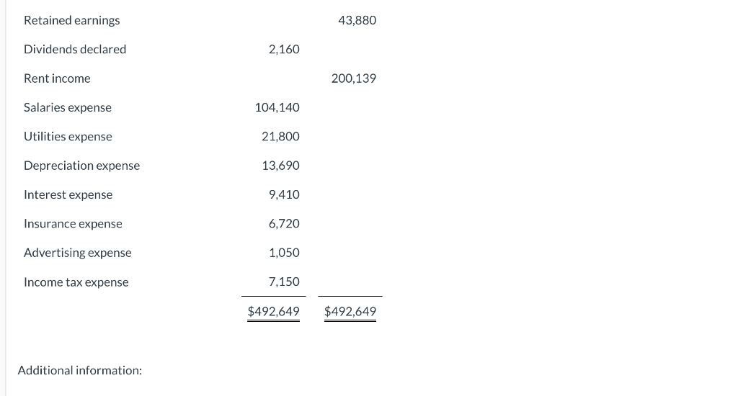Select the Depreciation expense label
This screenshot has height=396, width=738.
[82, 166]
